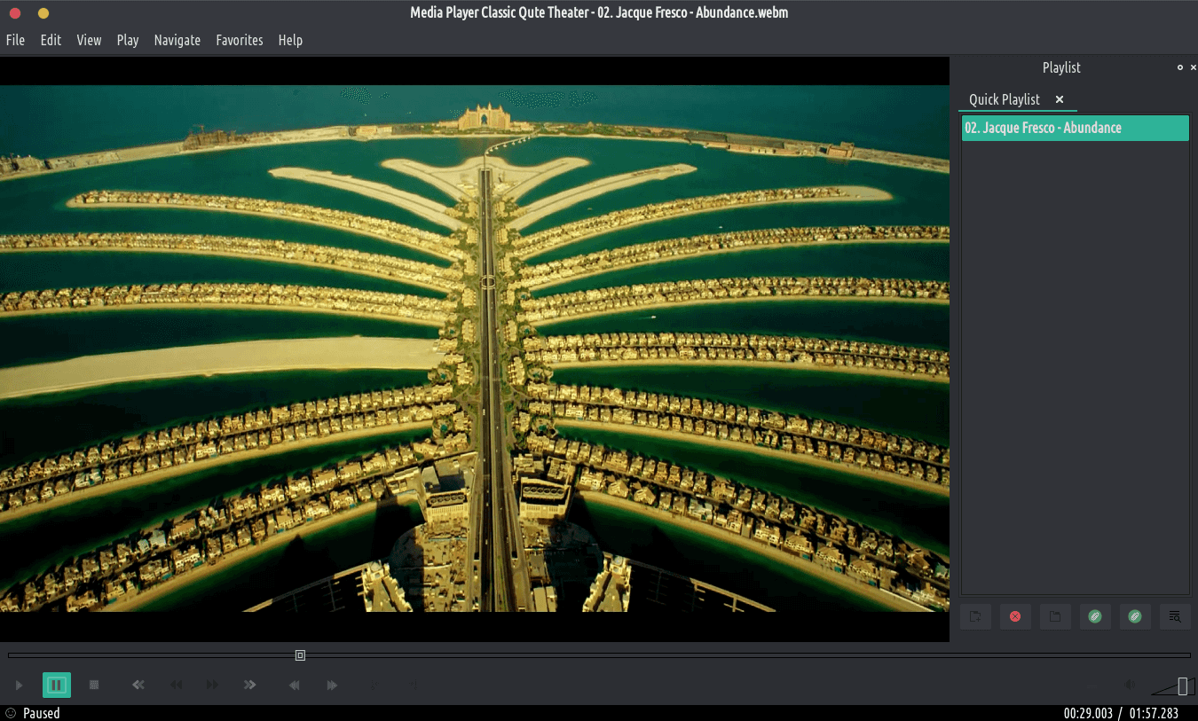Click the add folder icon with plus sign
The width and height of the screenshot is (1198, 721).
pos(975,616)
